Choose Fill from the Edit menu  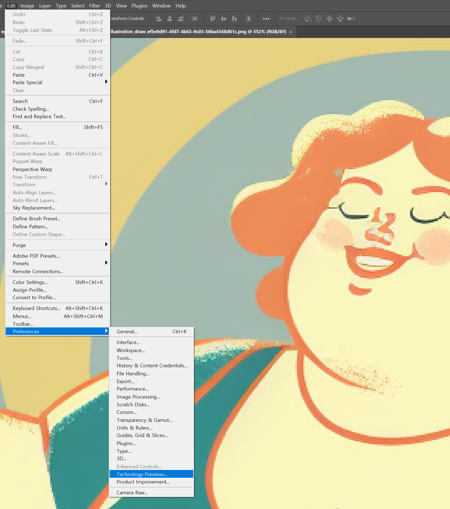[58, 127]
